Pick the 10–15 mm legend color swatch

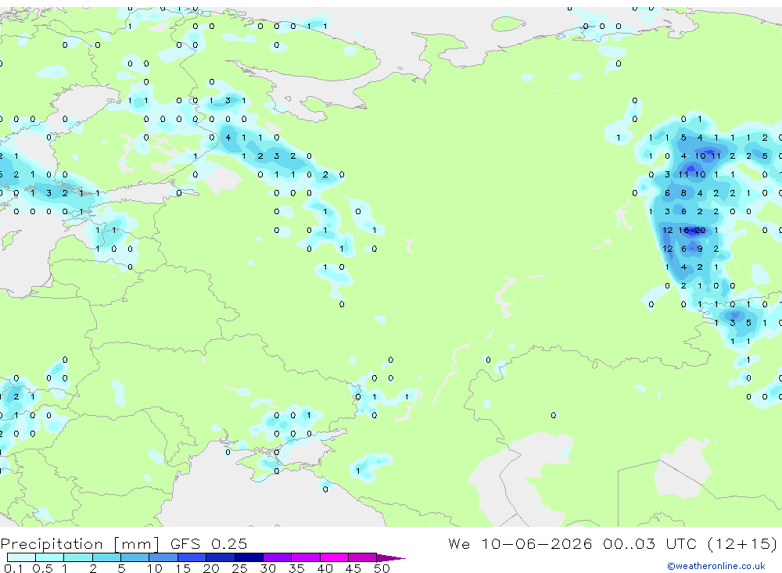[163, 557]
